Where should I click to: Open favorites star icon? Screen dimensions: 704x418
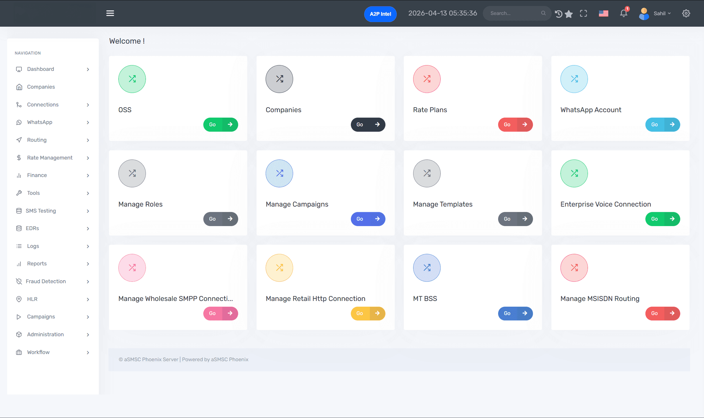coord(569,14)
